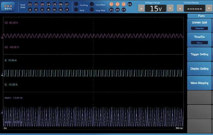Open Wave Mapping
The width and height of the screenshot is (213, 135).
[x=199, y=83]
